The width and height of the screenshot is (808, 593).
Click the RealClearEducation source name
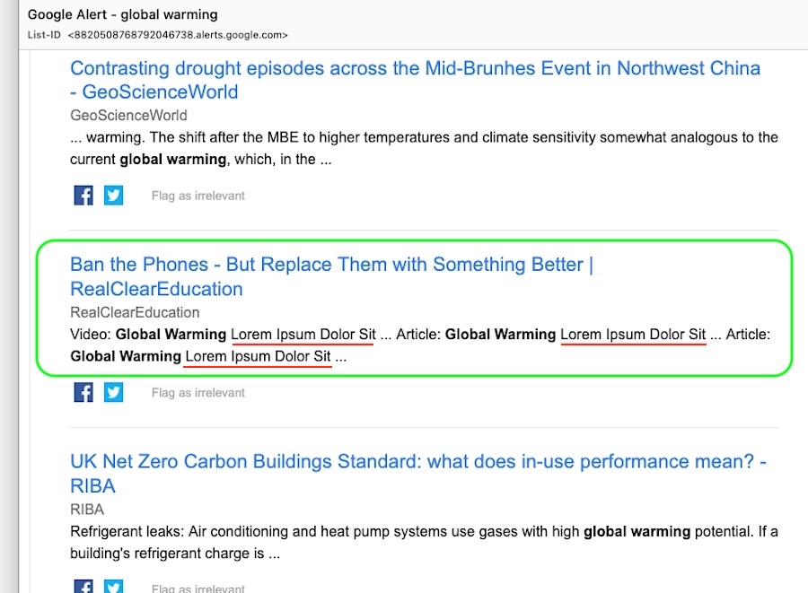[135, 312]
